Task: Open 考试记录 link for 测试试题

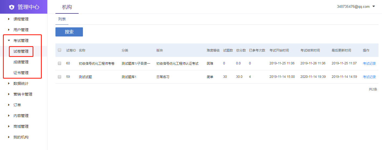Action: click(x=369, y=77)
